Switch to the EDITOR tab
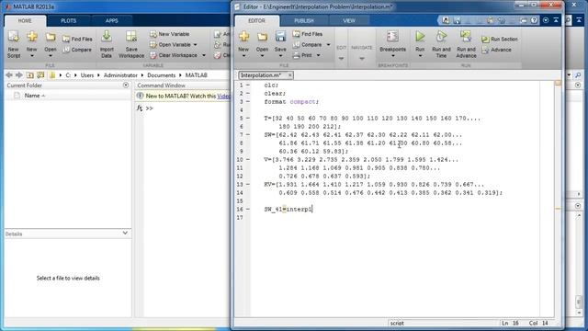The height and width of the screenshot is (331, 588). point(257,20)
